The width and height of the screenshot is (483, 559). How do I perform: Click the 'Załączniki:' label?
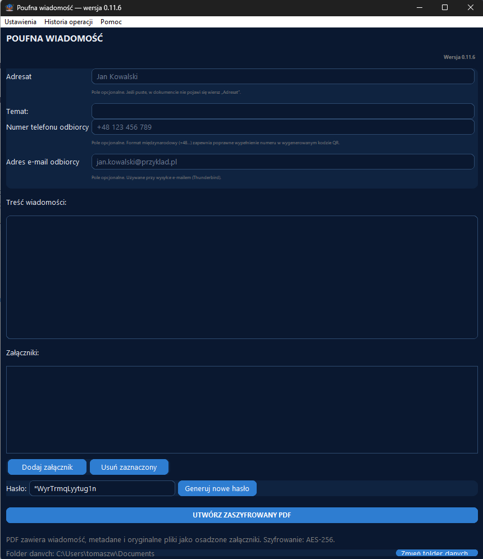click(x=22, y=353)
